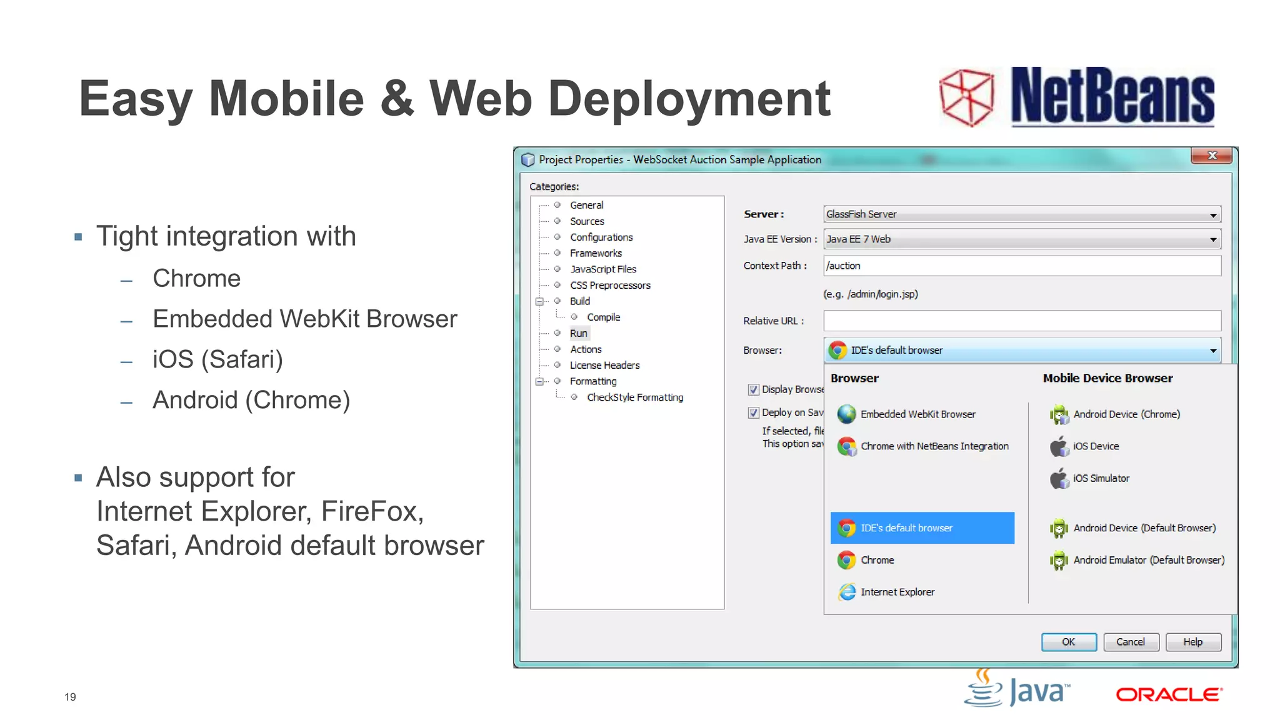
Task: Choose Internet Explorer from the list
Action: 897,592
